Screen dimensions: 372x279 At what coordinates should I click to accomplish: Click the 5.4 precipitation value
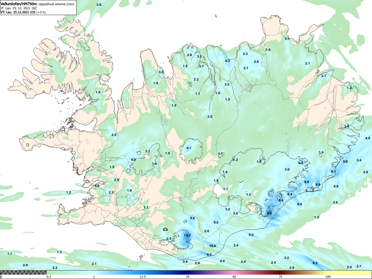coord(192,218)
